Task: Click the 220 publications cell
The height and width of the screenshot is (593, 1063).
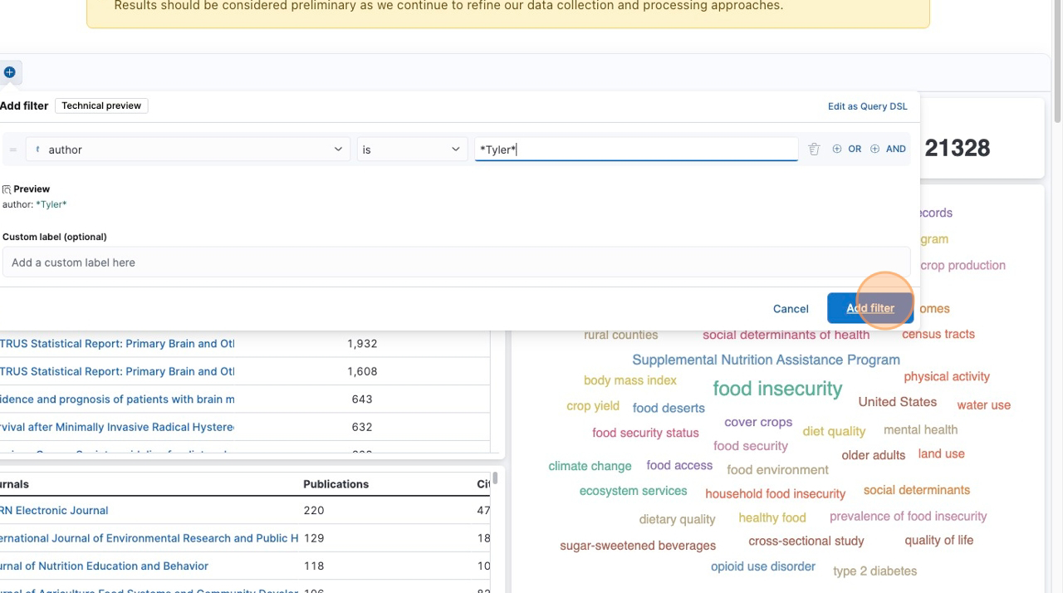Action: [x=314, y=511]
